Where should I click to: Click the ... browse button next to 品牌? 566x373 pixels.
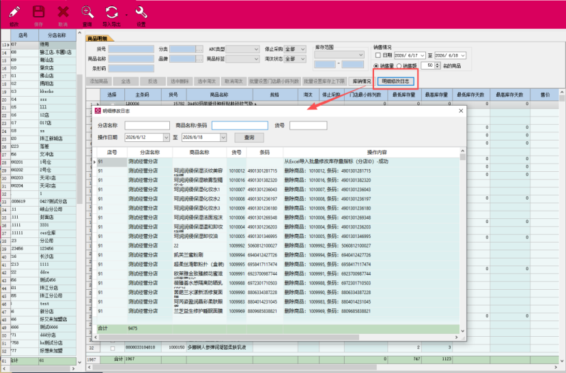tap(199, 59)
